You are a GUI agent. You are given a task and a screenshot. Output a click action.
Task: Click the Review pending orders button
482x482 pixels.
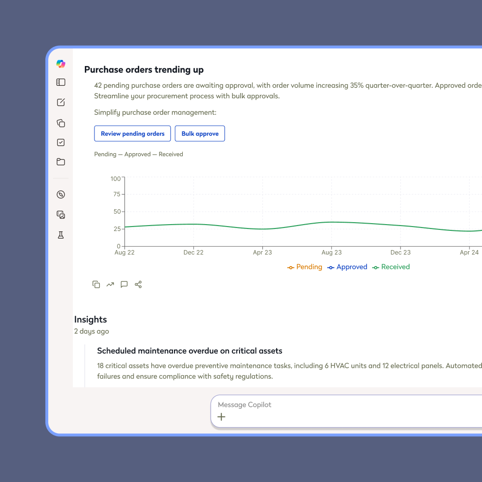click(133, 134)
